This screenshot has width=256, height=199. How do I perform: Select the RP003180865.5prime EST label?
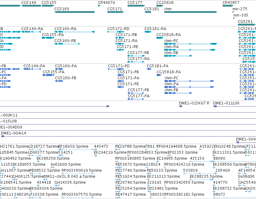135,158
